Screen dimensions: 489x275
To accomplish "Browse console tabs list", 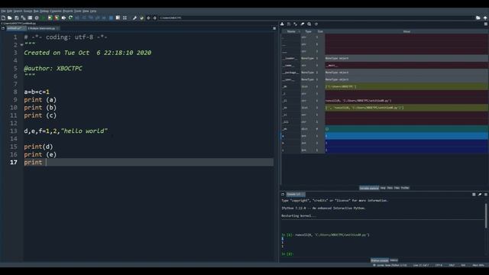I will tap(283, 194).
